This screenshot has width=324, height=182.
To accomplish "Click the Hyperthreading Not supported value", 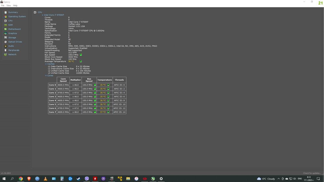I will pos(75,51).
